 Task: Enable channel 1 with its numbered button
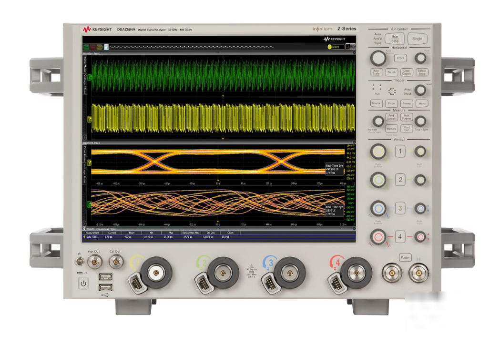399,152
